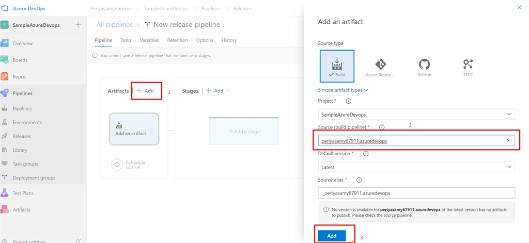Click the Add a stage placeholder
This screenshot has width=529, height=243.
[244, 131]
